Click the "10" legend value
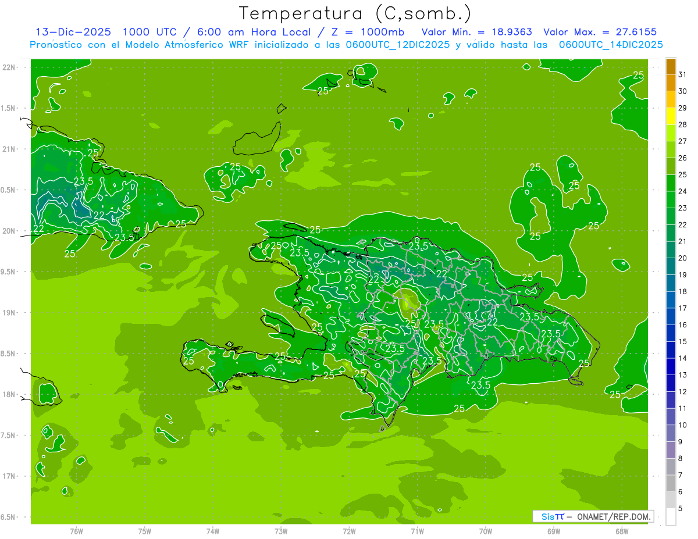Image resolution: width=698 pixels, height=539 pixels. pos(682,424)
